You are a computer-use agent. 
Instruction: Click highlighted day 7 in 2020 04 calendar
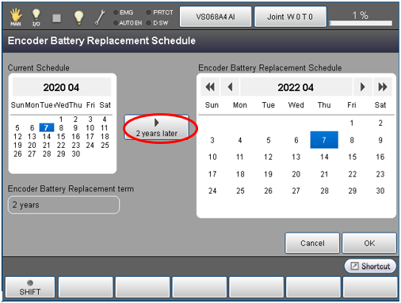tap(47, 127)
